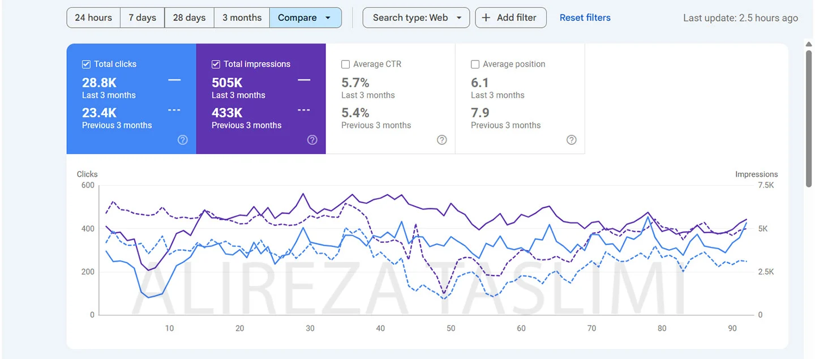The height and width of the screenshot is (359, 815).
Task: Click the Reset filters link
Action: (585, 18)
